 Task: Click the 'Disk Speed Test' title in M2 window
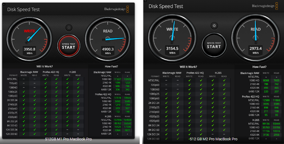[x=166, y=6]
